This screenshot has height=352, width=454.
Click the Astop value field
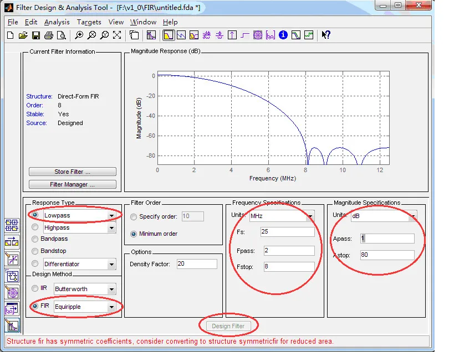point(387,255)
